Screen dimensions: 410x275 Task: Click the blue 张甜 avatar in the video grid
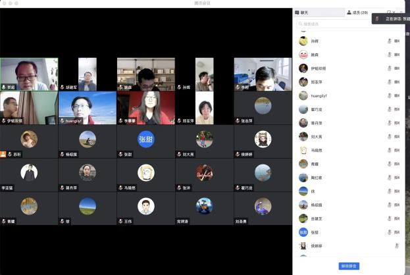tap(145, 139)
